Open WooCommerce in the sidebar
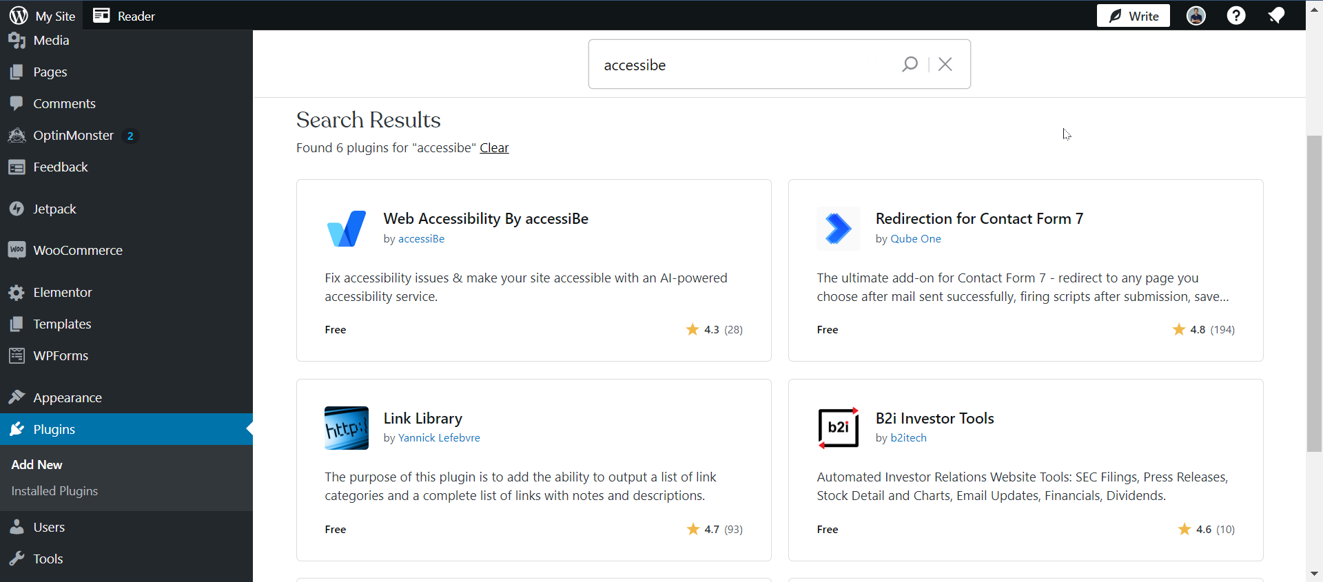 coord(126,250)
